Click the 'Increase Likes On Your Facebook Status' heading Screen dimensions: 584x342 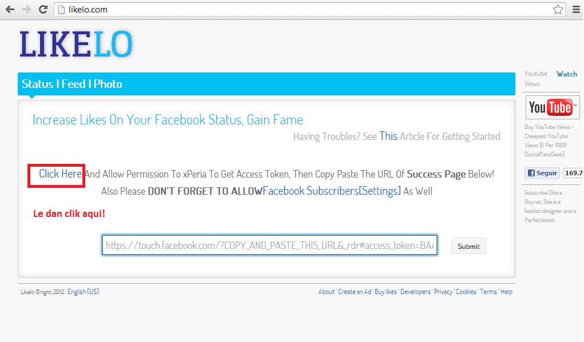coord(168,120)
